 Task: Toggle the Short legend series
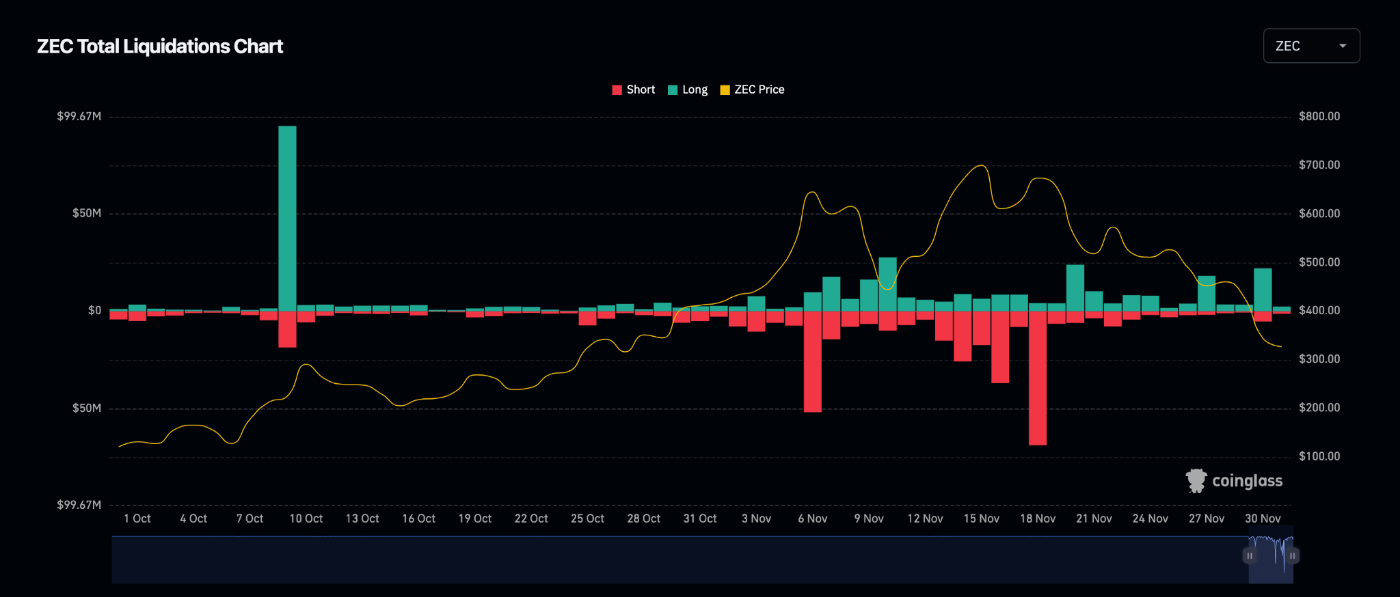tap(634, 89)
